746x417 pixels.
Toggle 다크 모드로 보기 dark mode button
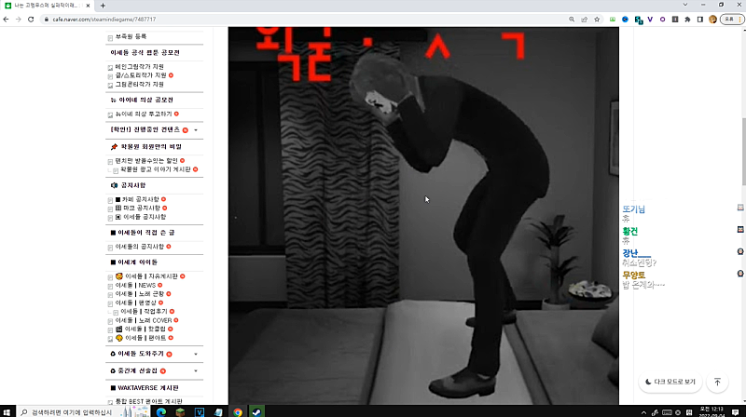[670, 382]
